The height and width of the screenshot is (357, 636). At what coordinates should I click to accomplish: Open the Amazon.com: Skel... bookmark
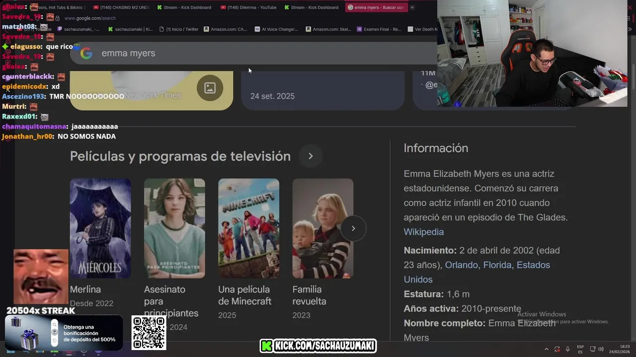328,29
